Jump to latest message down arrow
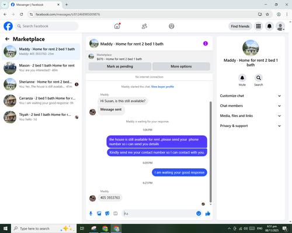Image resolution: width=292 pixels, height=233 pixels. coord(210,204)
